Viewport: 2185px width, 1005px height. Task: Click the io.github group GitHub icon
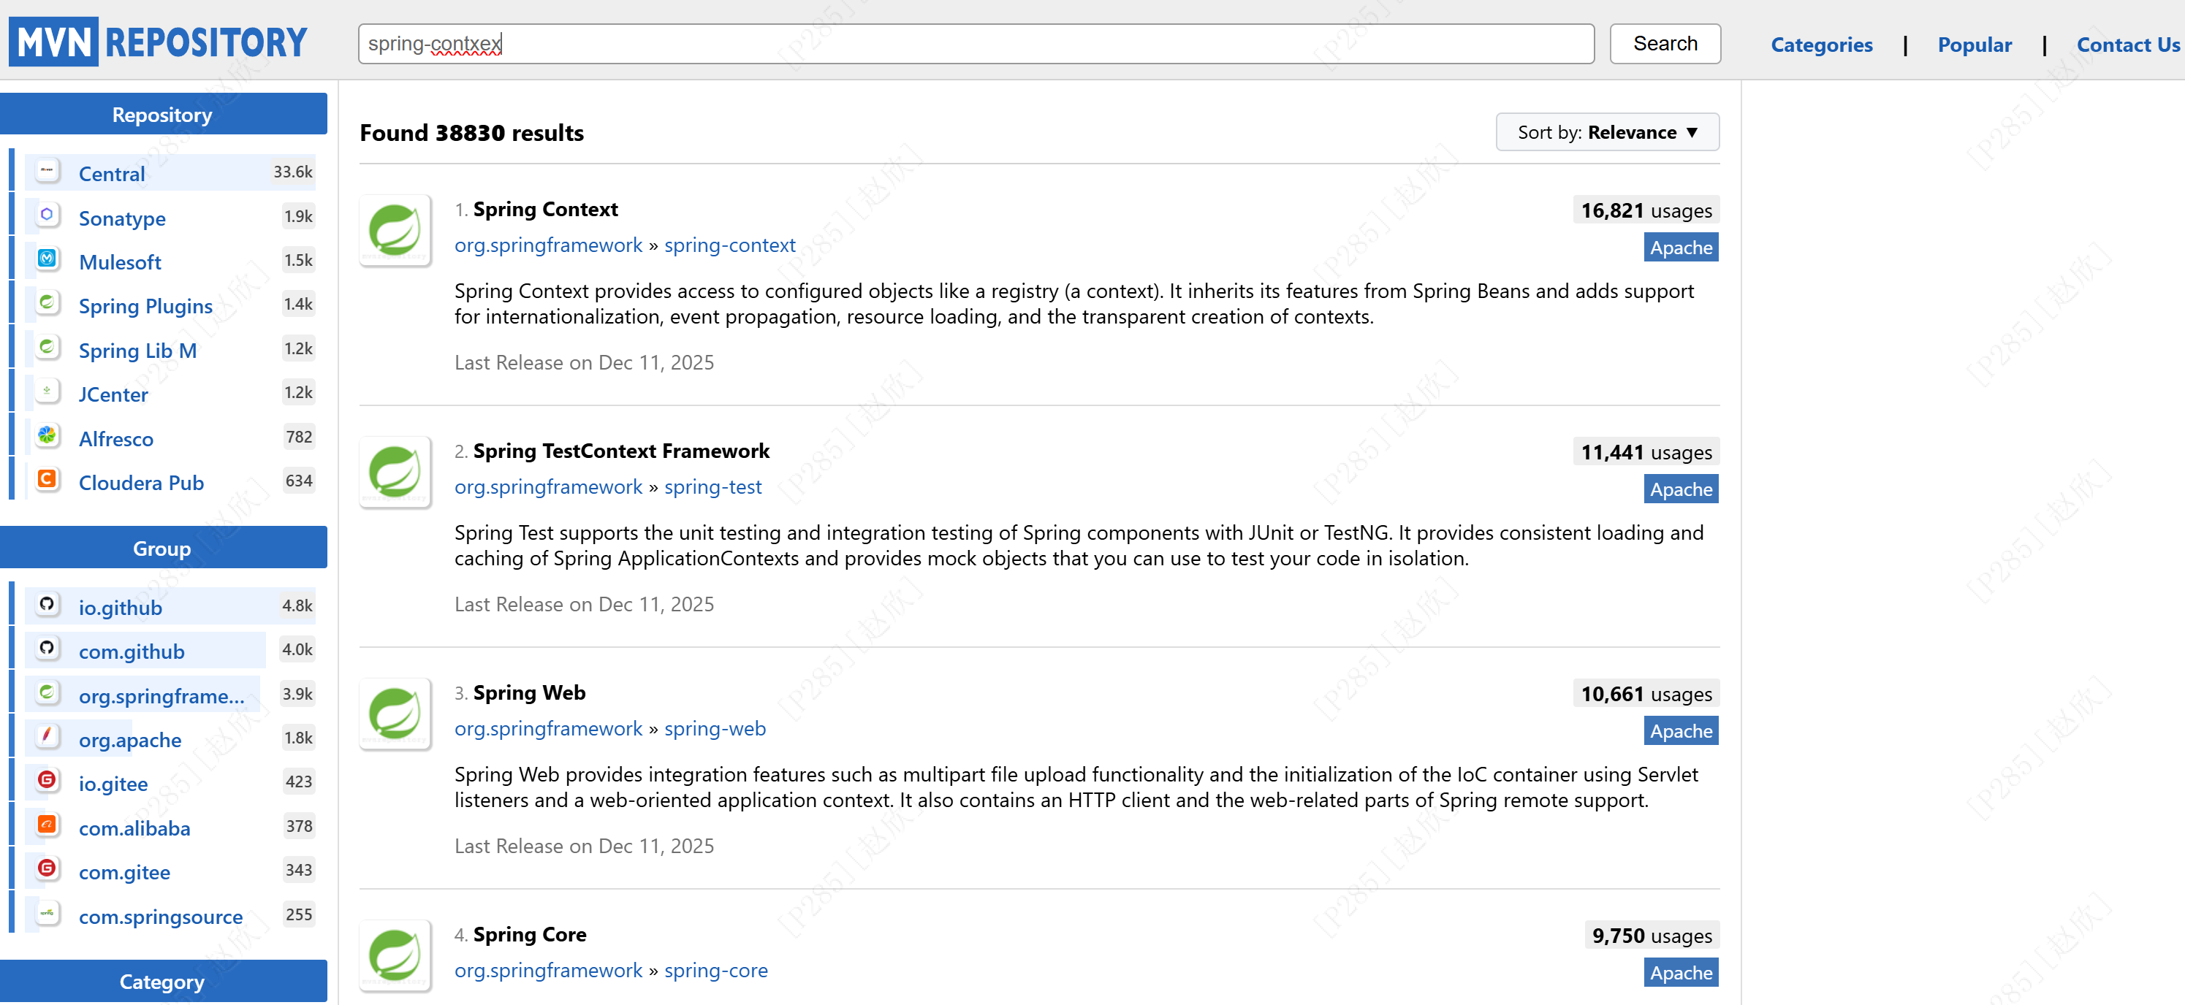click(47, 605)
